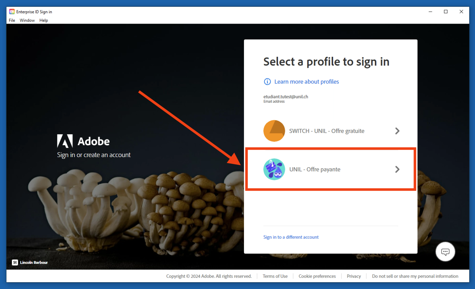Click Do not sell or share my personal information
The width and height of the screenshot is (475, 289).
coord(415,276)
